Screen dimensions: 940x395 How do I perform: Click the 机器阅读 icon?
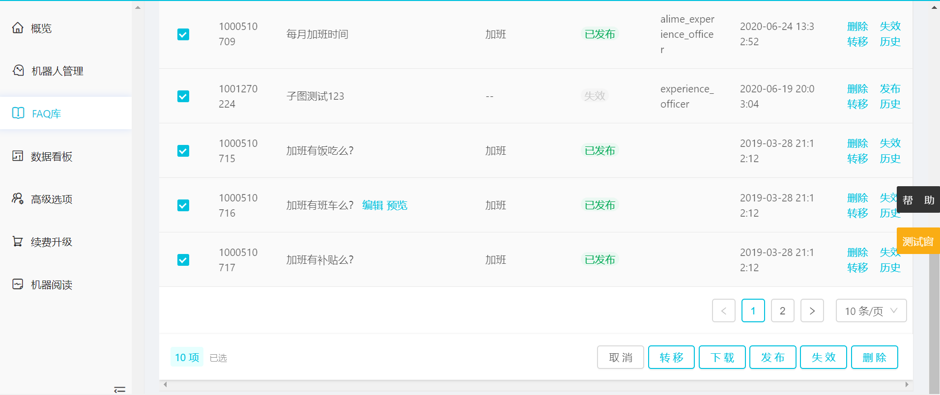coord(18,284)
